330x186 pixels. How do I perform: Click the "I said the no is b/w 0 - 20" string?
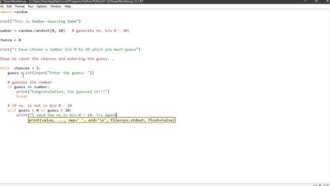(73, 115)
